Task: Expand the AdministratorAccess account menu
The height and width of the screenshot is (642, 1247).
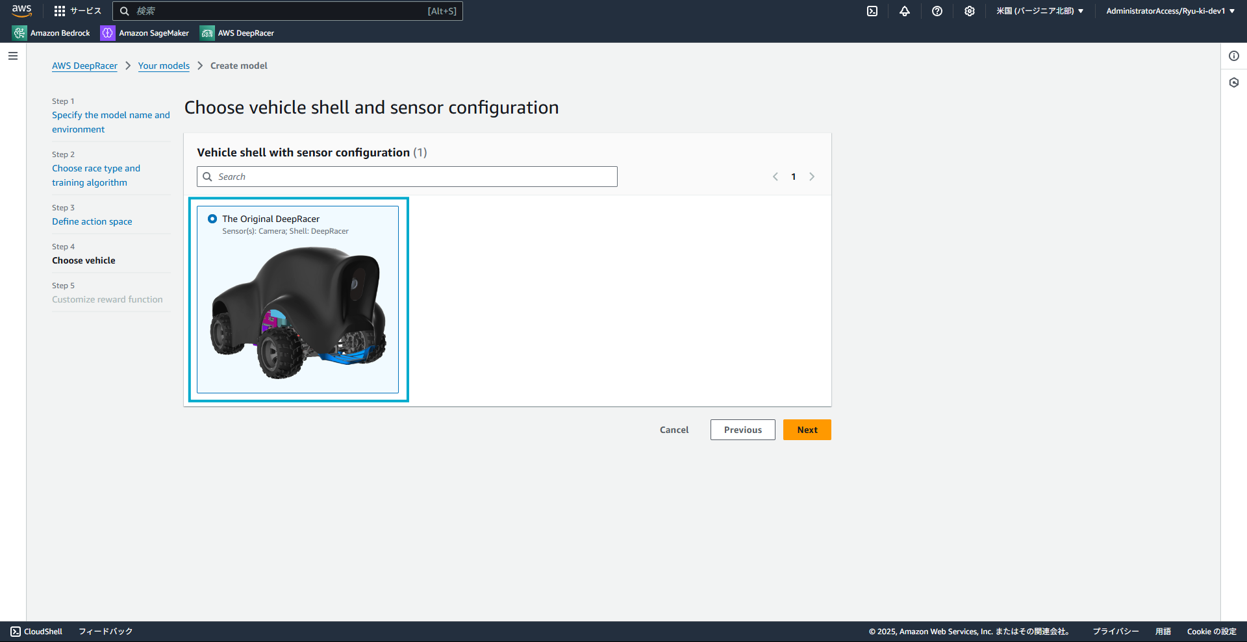Action: [1170, 11]
